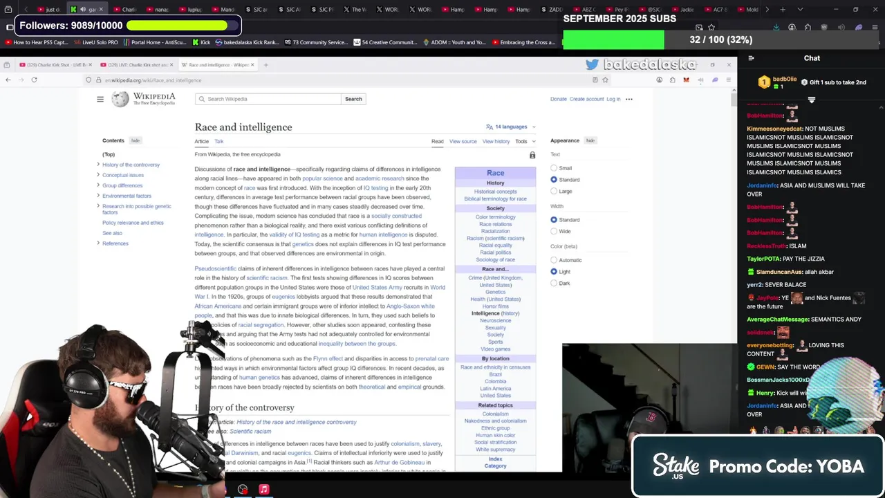Expand Environmental factors in contents
This screenshot has height=498, width=885.
coord(98,196)
